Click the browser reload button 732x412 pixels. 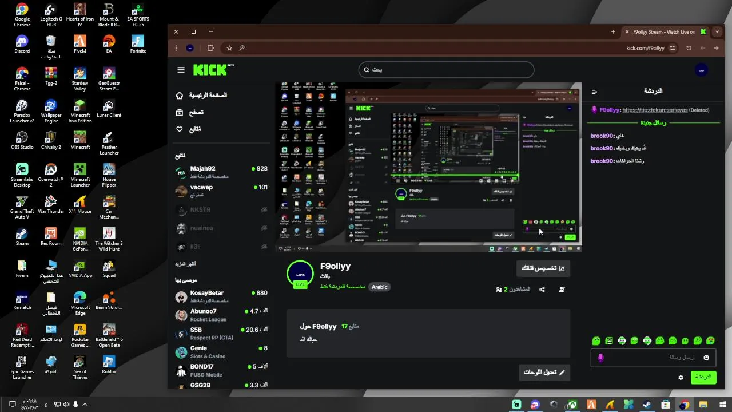click(x=689, y=48)
